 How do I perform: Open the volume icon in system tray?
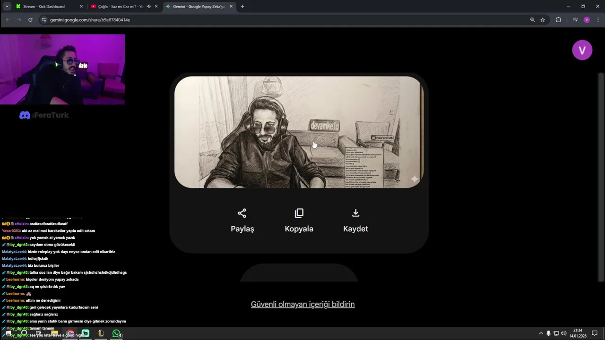pos(563,333)
